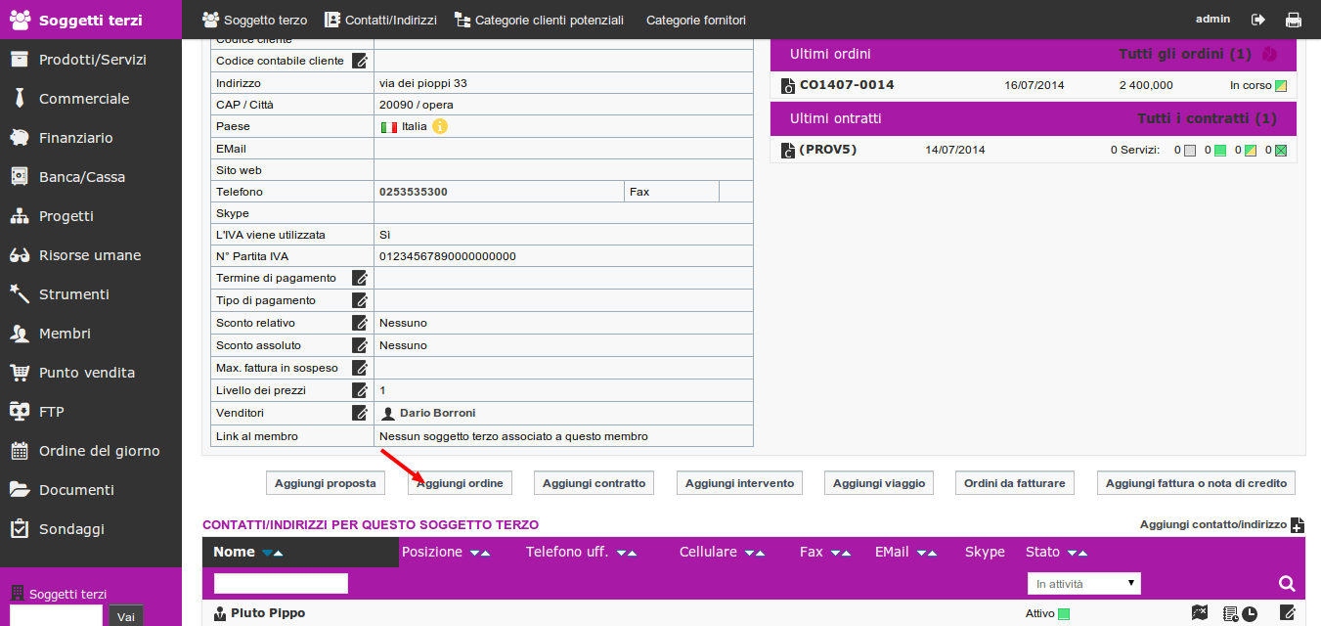Select Finanziario in the left sidebar
This screenshot has width=1321, height=626.
point(75,138)
